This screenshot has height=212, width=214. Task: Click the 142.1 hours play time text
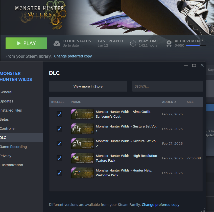click(148, 45)
